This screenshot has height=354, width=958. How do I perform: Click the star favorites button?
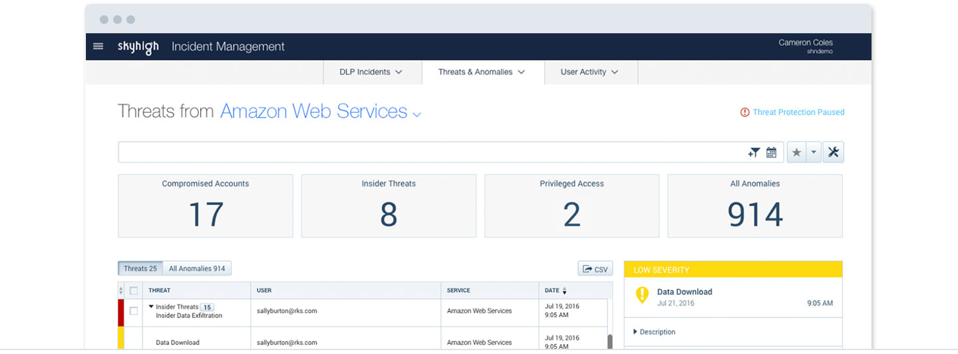(796, 153)
